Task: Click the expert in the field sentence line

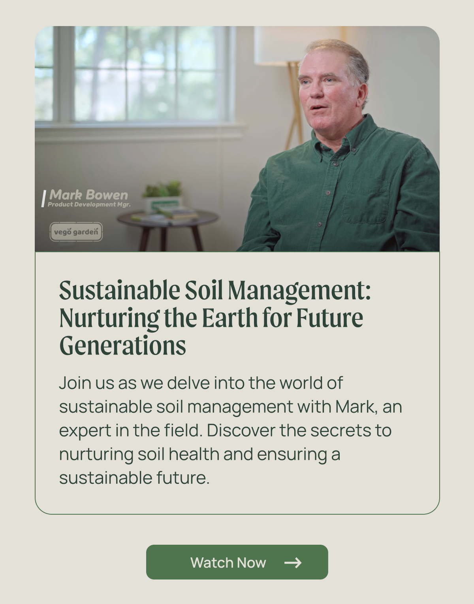Action: click(225, 430)
